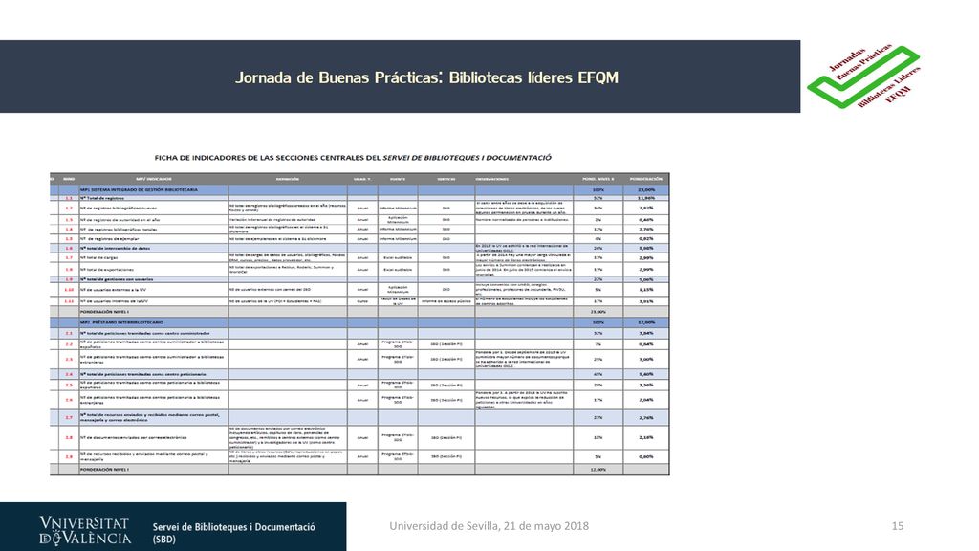Select the 'Nº total de intercambio de datos' row
Screen dimensions: 979x551
point(359,248)
